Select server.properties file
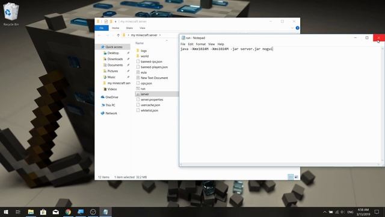Viewport: 385px width, 217px height. point(152,99)
